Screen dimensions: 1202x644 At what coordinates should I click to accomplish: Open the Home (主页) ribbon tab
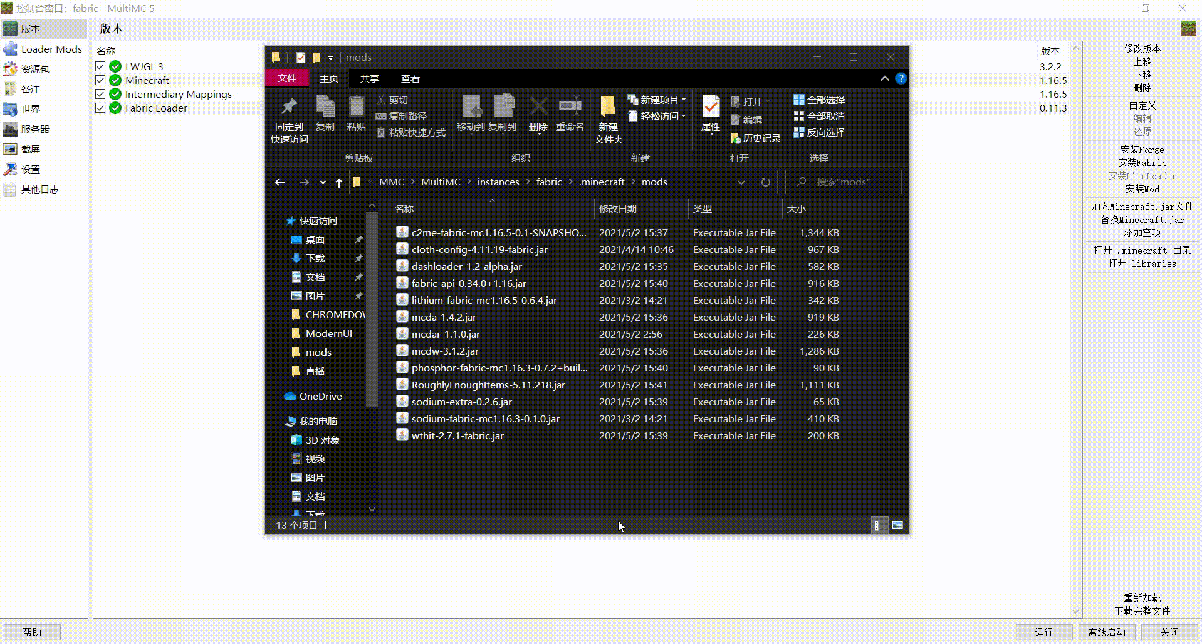(x=329, y=78)
